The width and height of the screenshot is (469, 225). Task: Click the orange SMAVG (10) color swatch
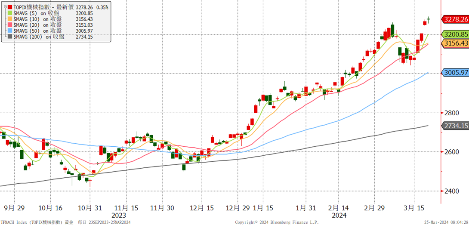pyautogui.click(x=10, y=18)
